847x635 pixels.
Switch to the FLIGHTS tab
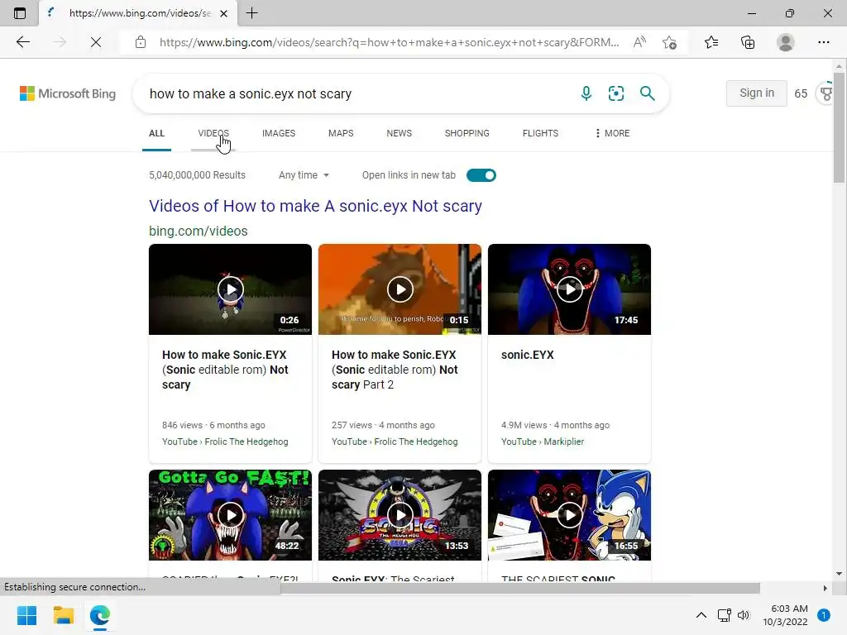coord(540,133)
